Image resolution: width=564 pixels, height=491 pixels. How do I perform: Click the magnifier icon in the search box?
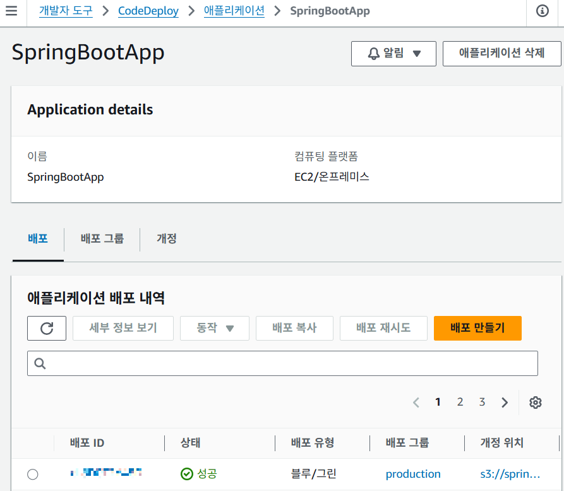tap(40, 363)
